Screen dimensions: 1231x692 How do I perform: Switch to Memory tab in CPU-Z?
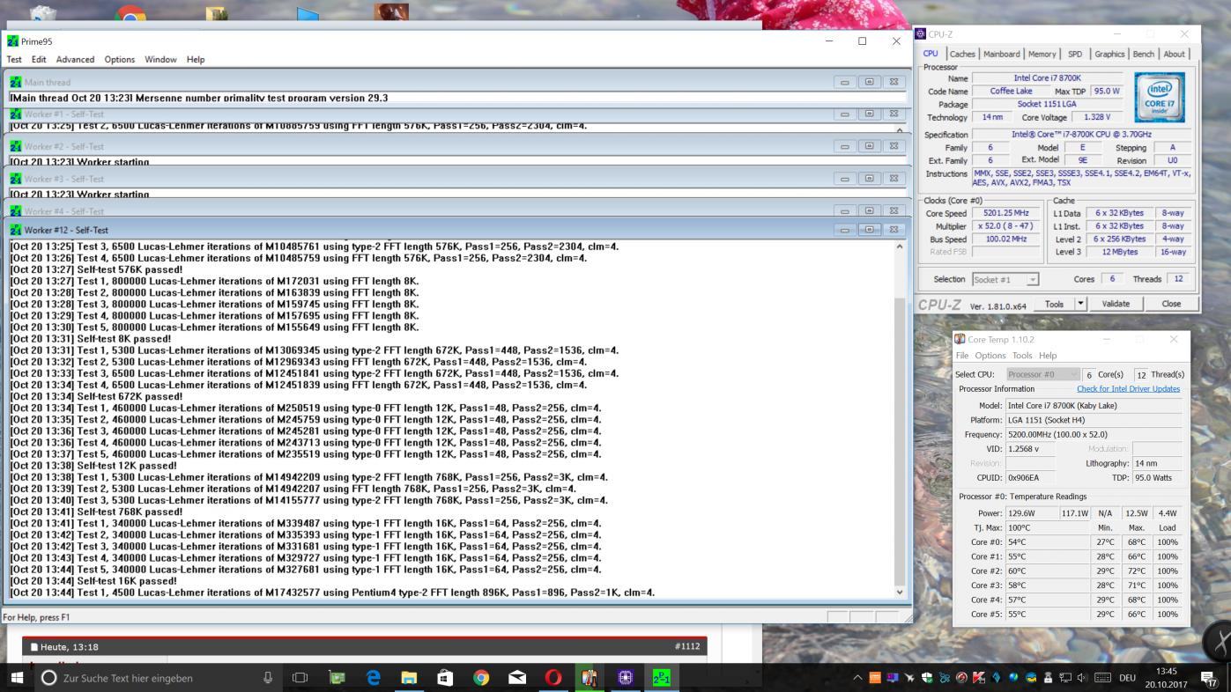tap(1042, 54)
